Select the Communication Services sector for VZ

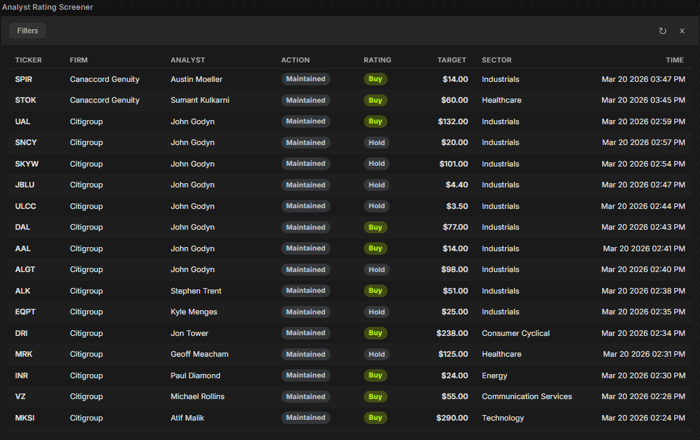point(526,396)
